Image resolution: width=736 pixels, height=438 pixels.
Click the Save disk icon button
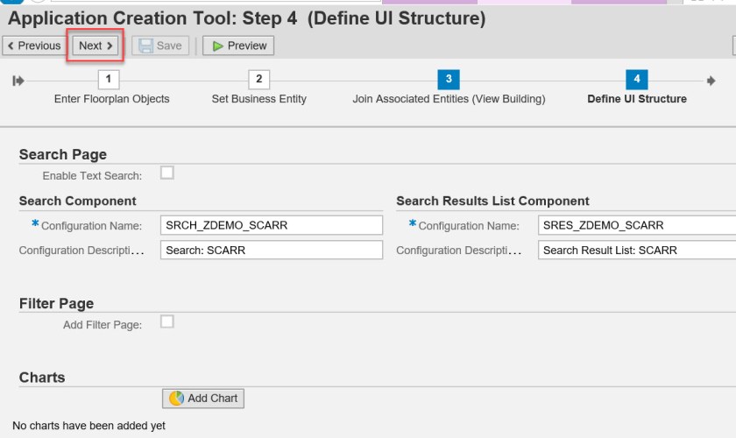pyautogui.click(x=160, y=46)
